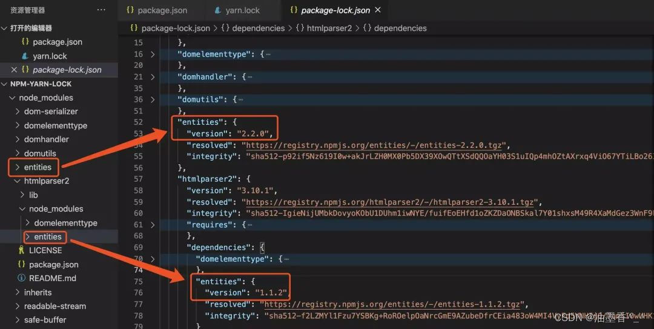Screen dimensions: 654x329
Task: Expand the lib folder under htmlparser2
Action: point(22,195)
